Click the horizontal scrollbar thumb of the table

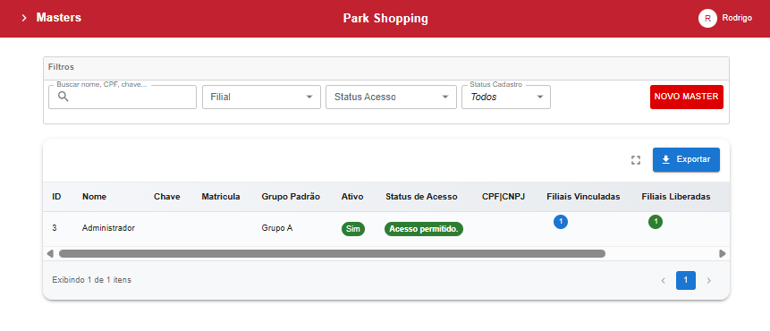(332, 253)
